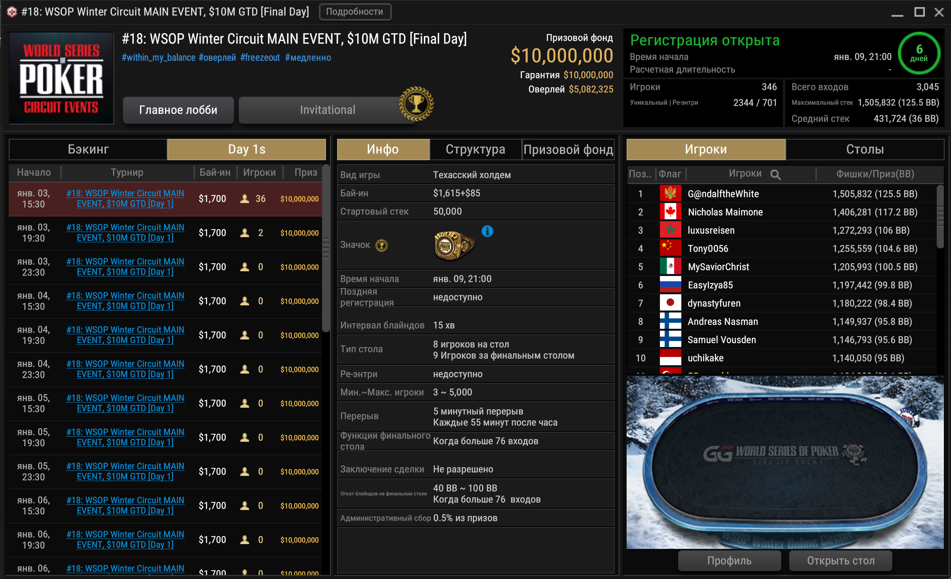Click the blue info icon beside ring
Image resolution: width=951 pixels, height=579 pixels.
click(487, 231)
